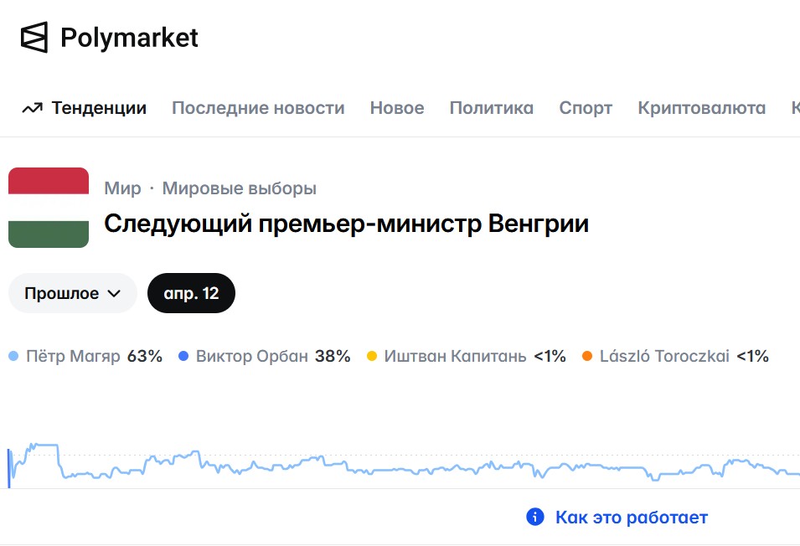Go to the Новое tab
The width and height of the screenshot is (800, 546).
[x=397, y=108]
